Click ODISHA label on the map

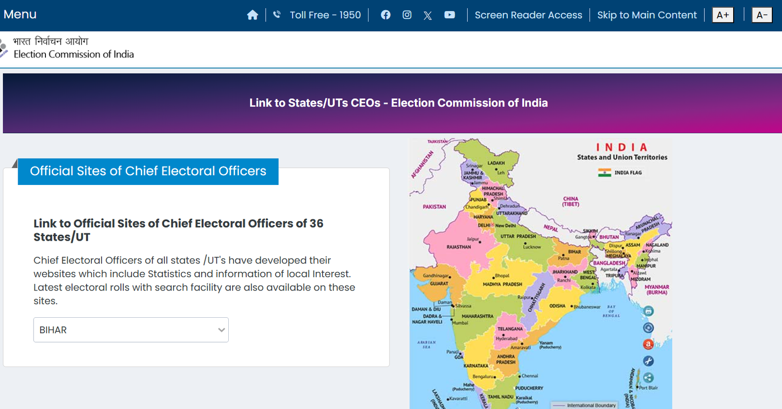pos(557,306)
